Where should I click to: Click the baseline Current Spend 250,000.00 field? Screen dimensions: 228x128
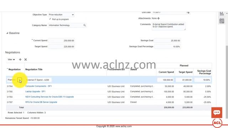pos(62,41)
